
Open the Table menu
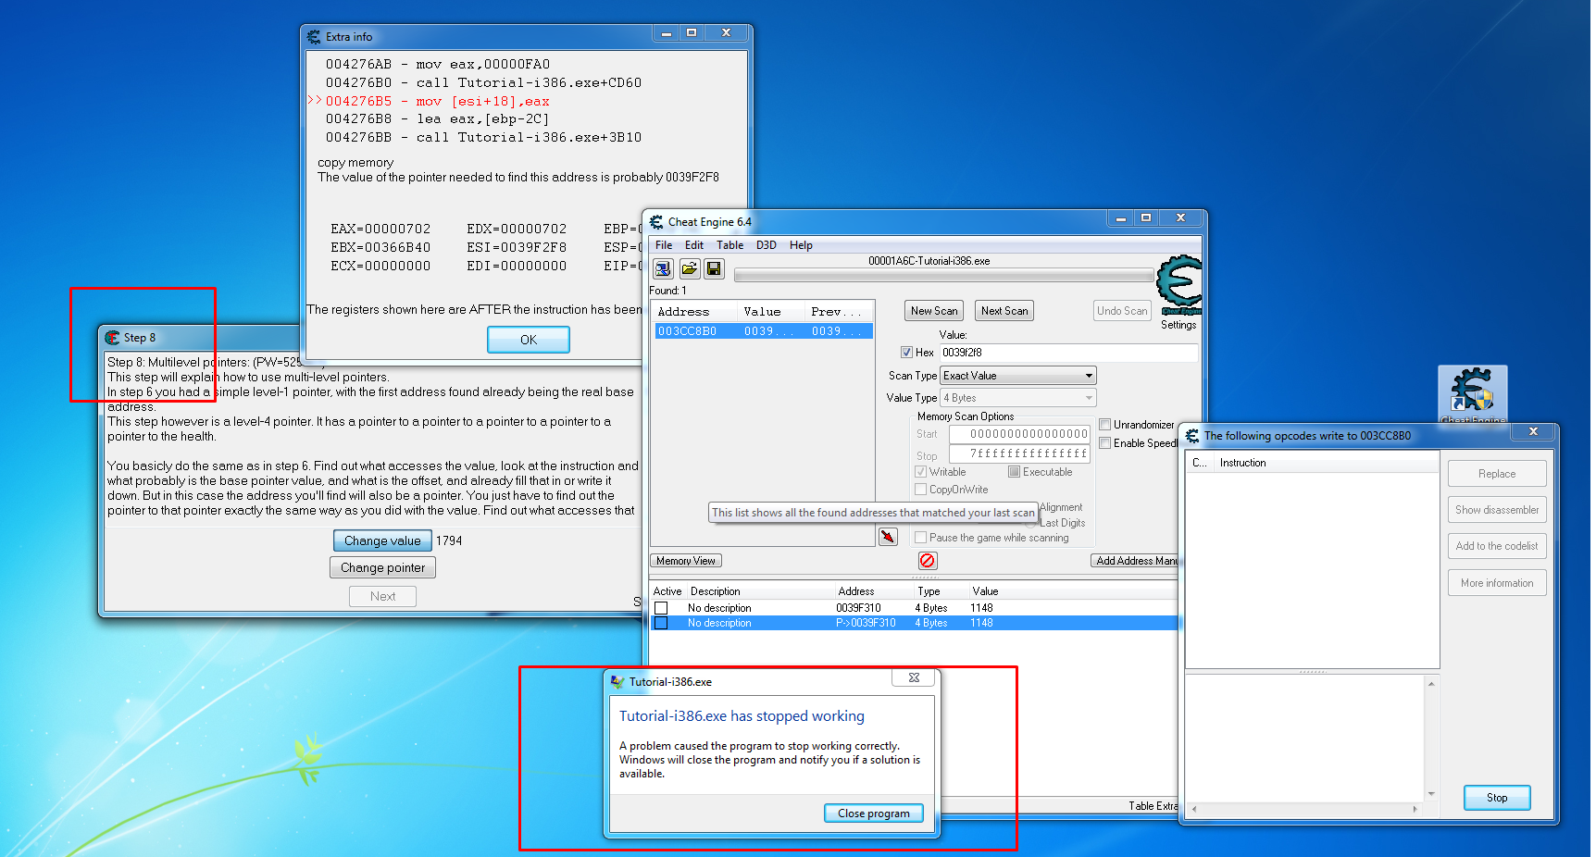click(x=729, y=245)
